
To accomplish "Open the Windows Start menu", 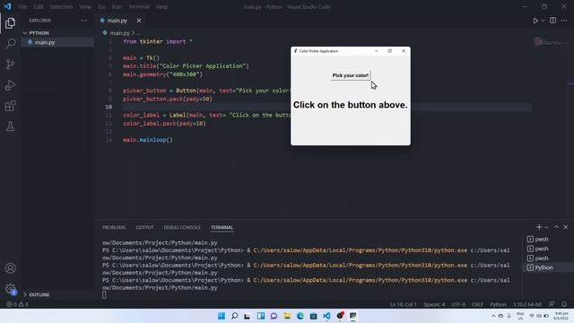I will (x=222, y=316).
